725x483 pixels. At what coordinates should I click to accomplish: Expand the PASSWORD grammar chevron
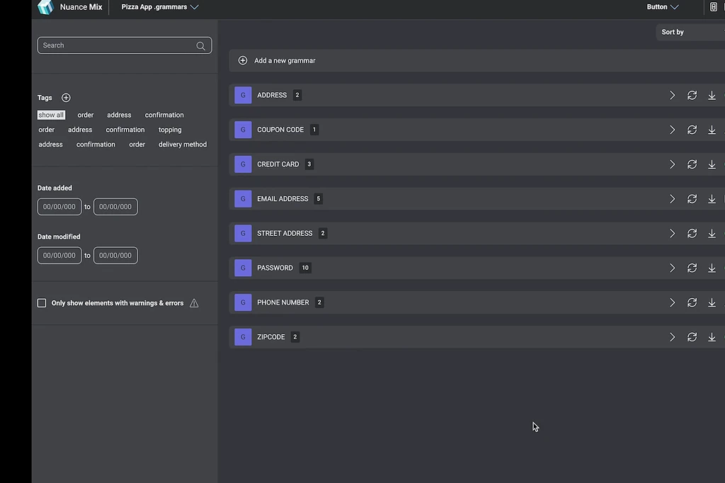click(673, 268)
